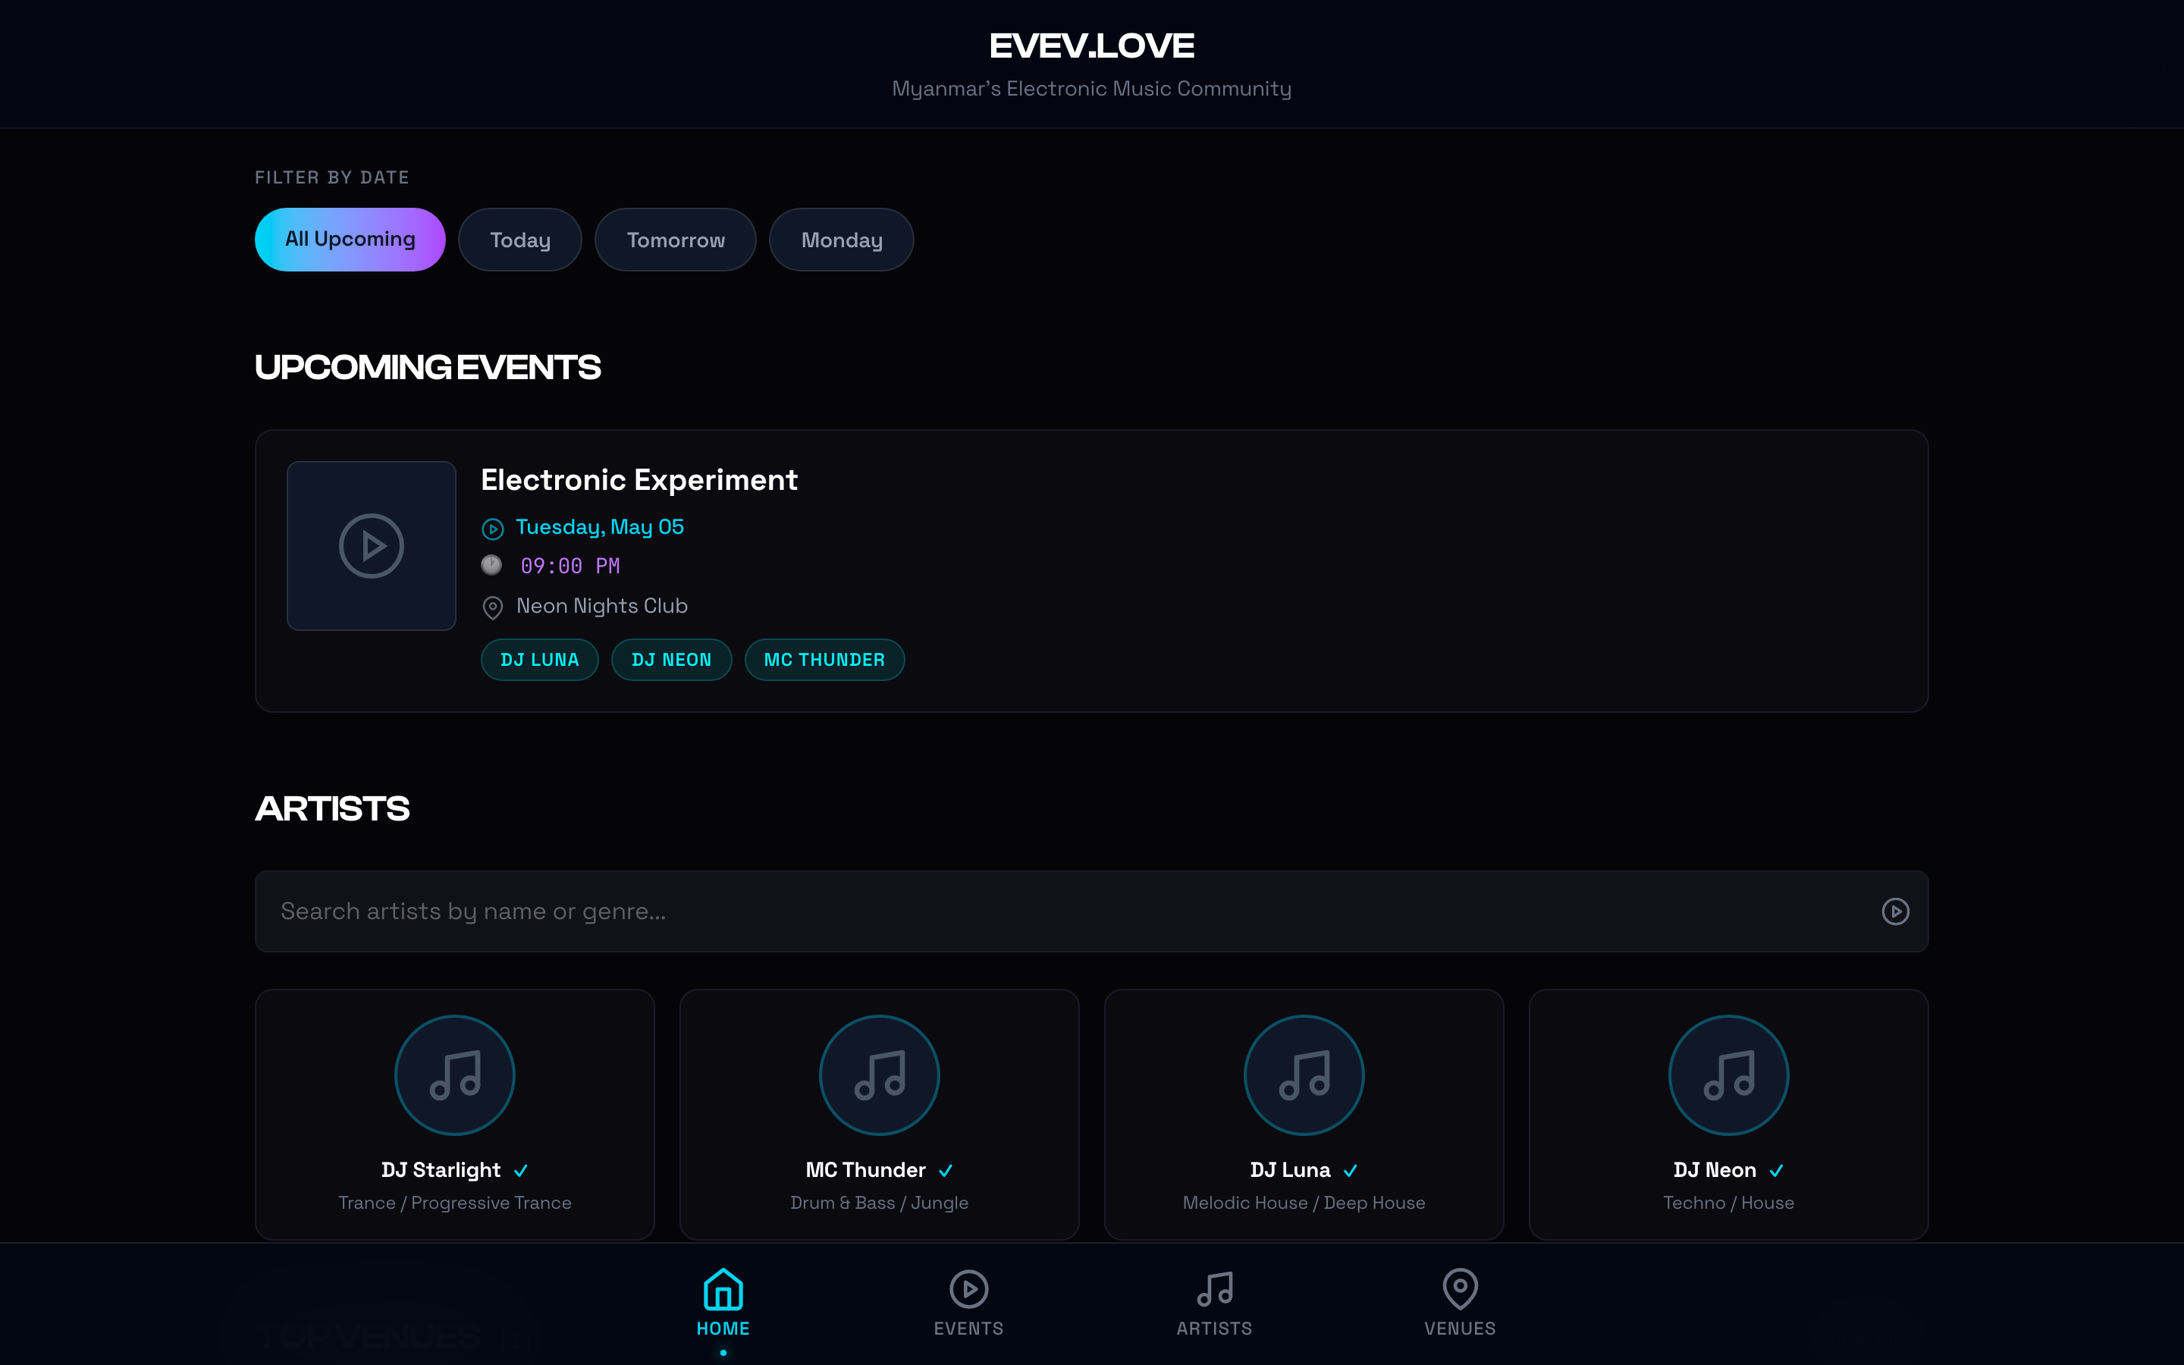Viewport: 2184px width, 1365px height.
Task: Open DJ Starlight's music note avatar
Action: (455, 1075)
